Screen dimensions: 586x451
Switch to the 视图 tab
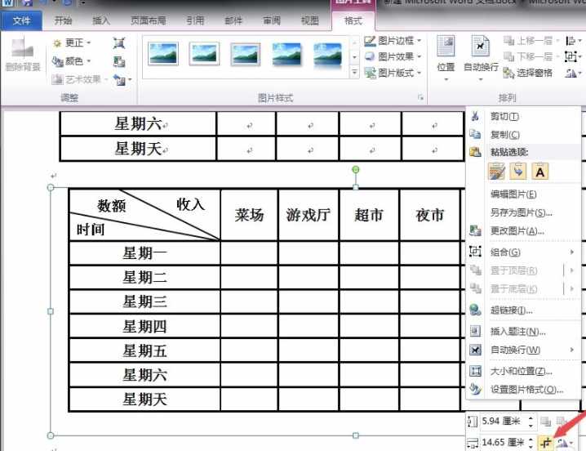click(310, 20)
